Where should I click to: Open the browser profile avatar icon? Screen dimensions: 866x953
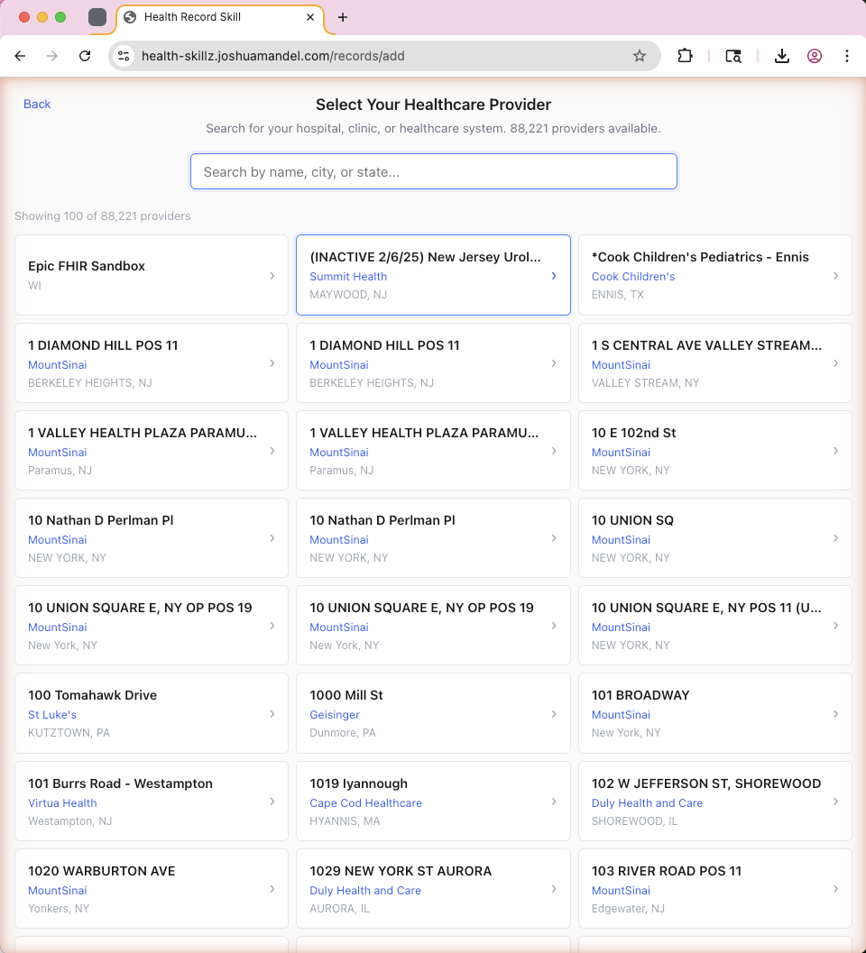(815, 56)
